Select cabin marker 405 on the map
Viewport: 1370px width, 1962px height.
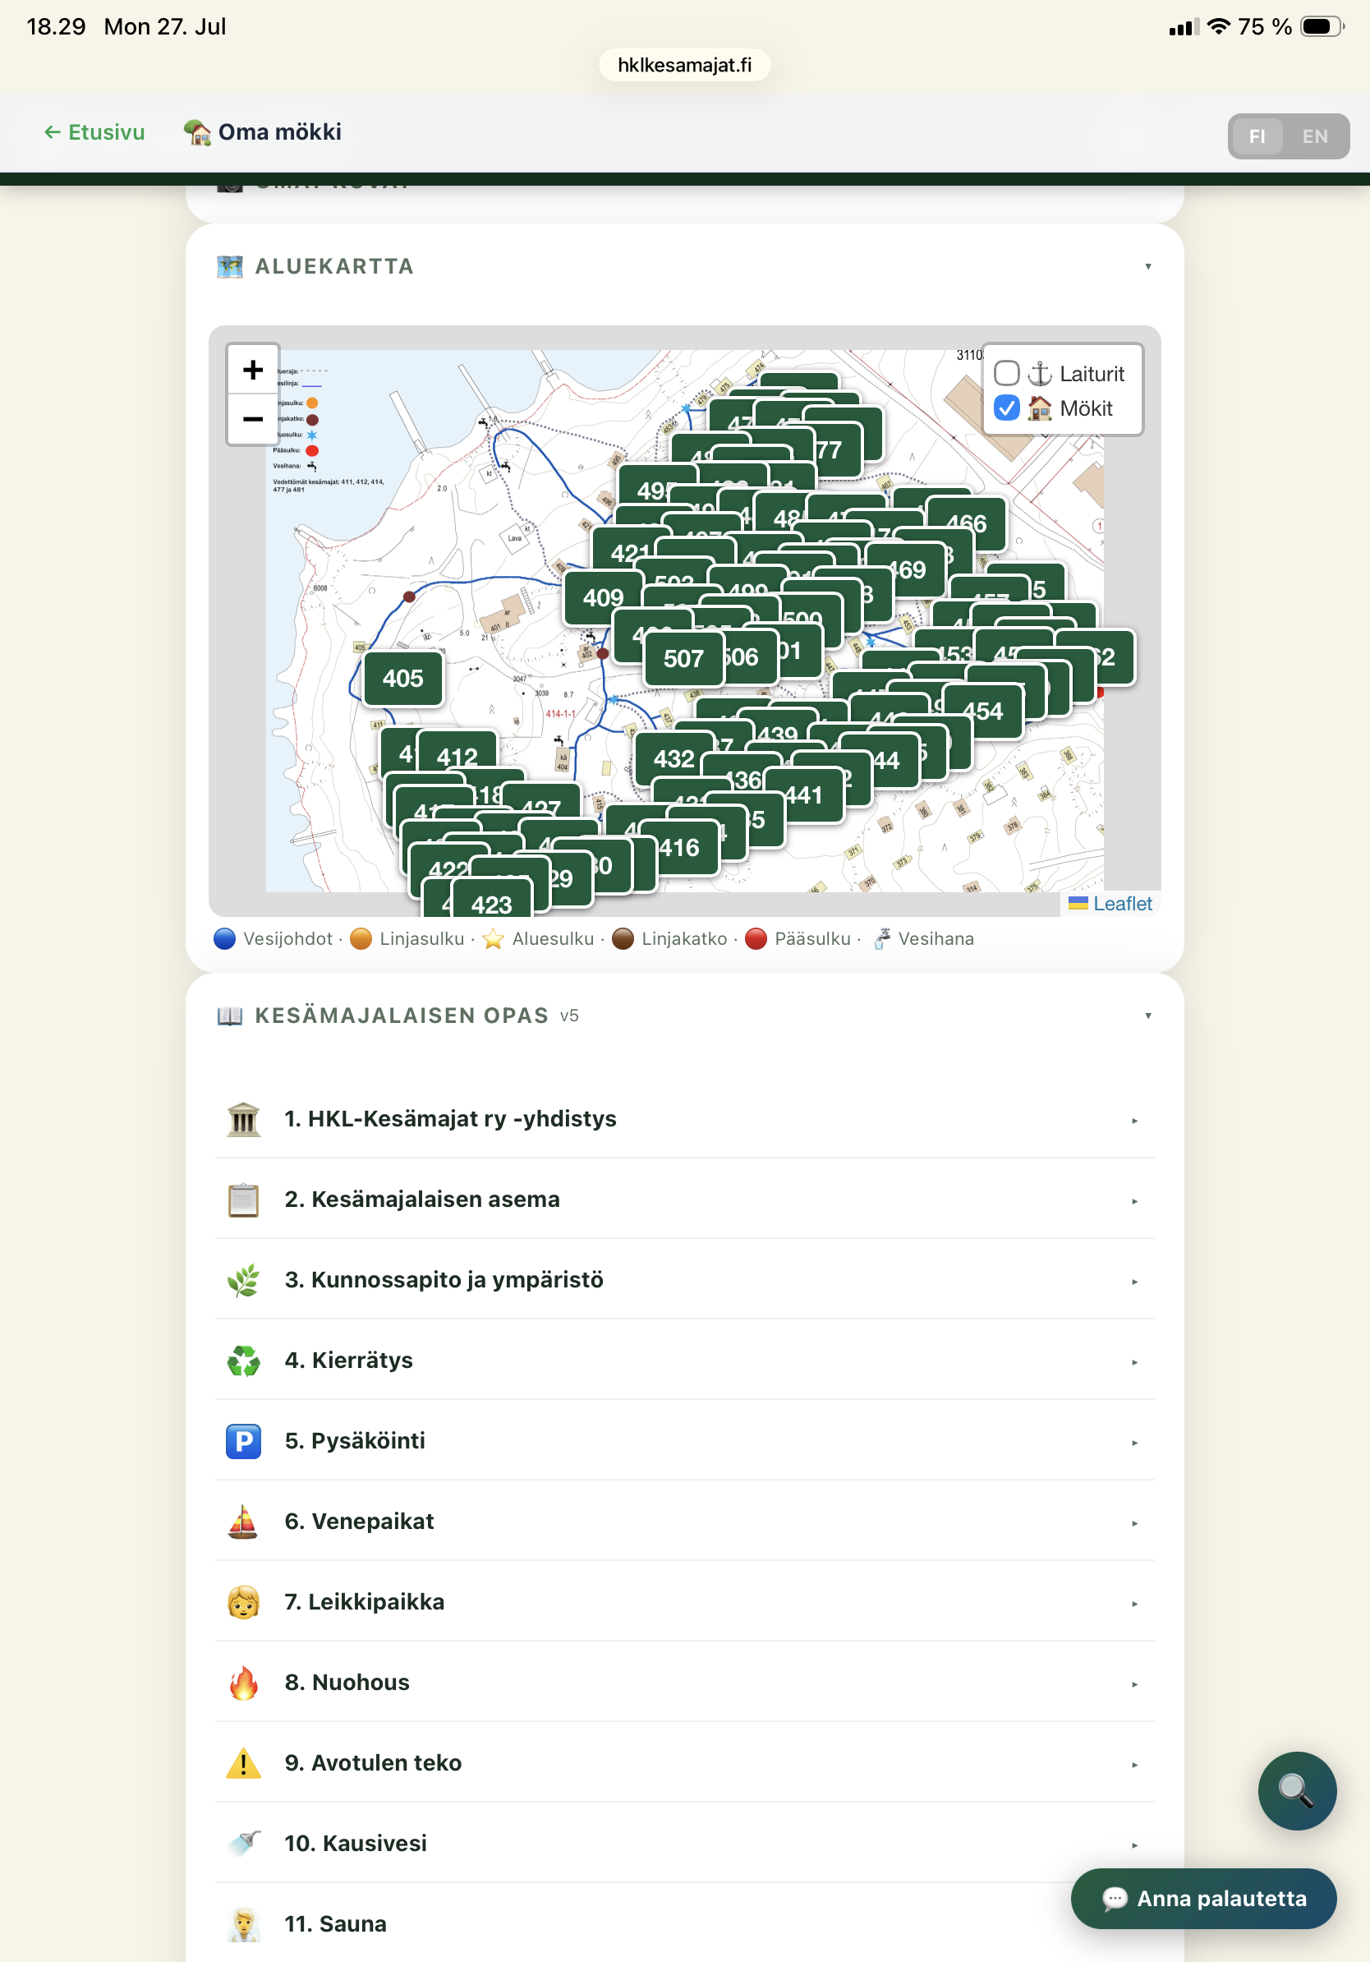point(403,679)
